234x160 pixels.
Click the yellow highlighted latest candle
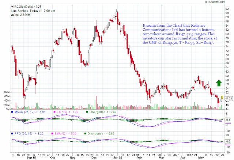(x=222, y=98)
